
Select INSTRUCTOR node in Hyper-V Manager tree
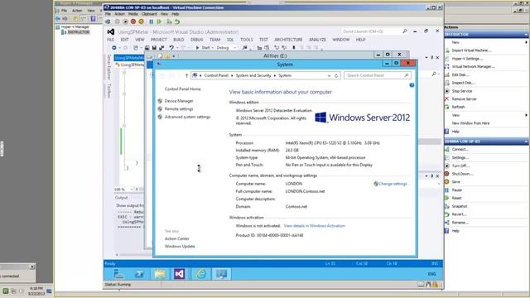79,32
